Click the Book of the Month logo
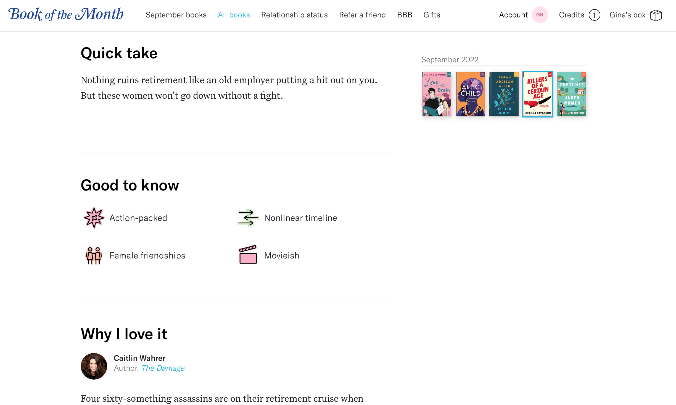The height and width of the screenshot is (405, 676). click(x=66, y=14)
